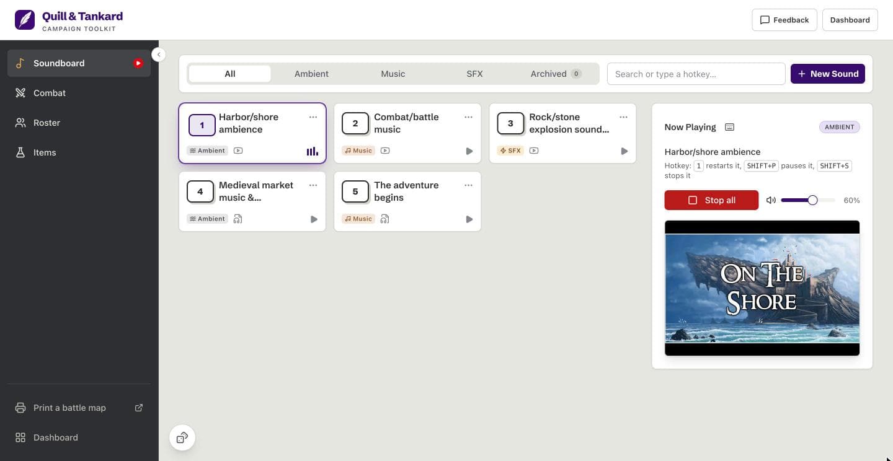The image size is (893, 461).
Task: Mute using the speaker volume icon
Action: click(771, 200)
